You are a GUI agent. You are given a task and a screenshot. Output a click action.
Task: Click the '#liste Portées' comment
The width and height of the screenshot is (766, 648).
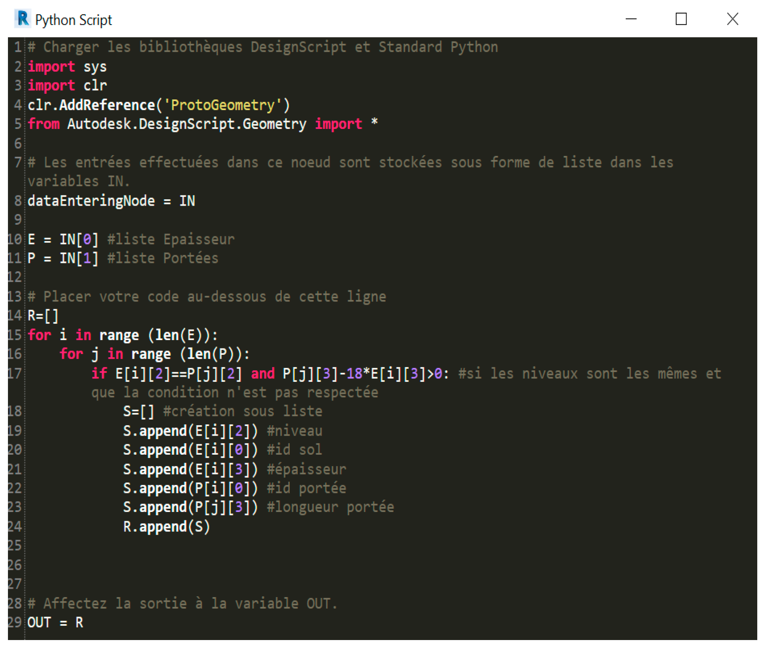pos(163,258)
